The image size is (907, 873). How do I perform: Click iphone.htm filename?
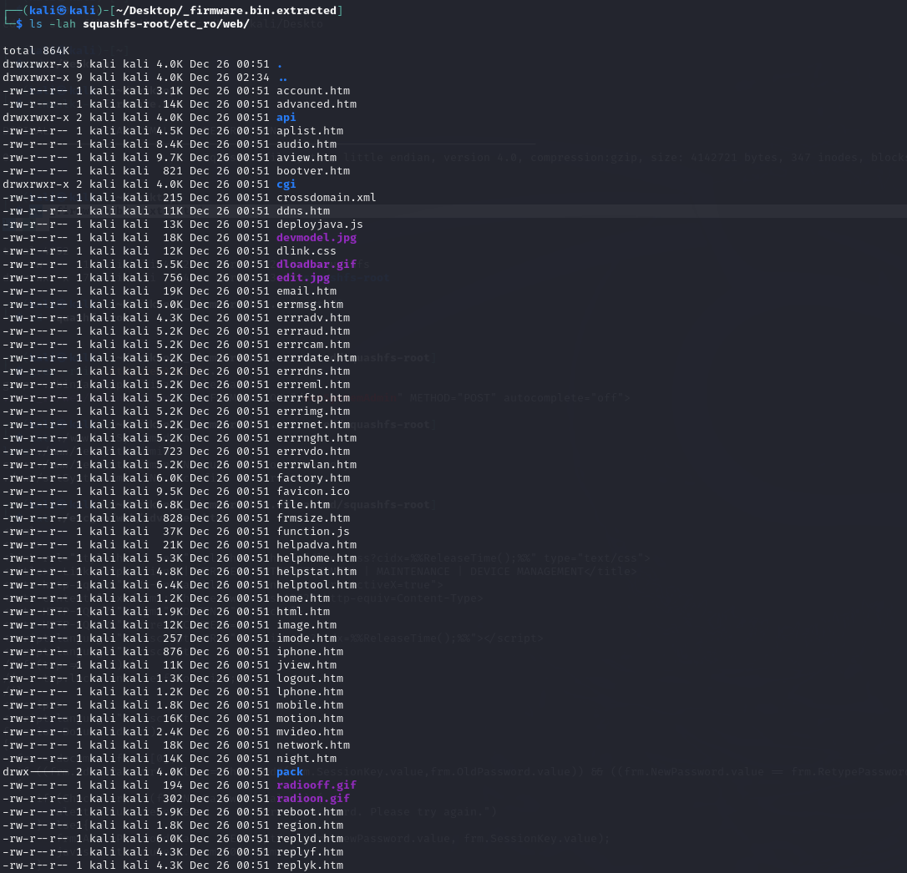coord(310,652)
